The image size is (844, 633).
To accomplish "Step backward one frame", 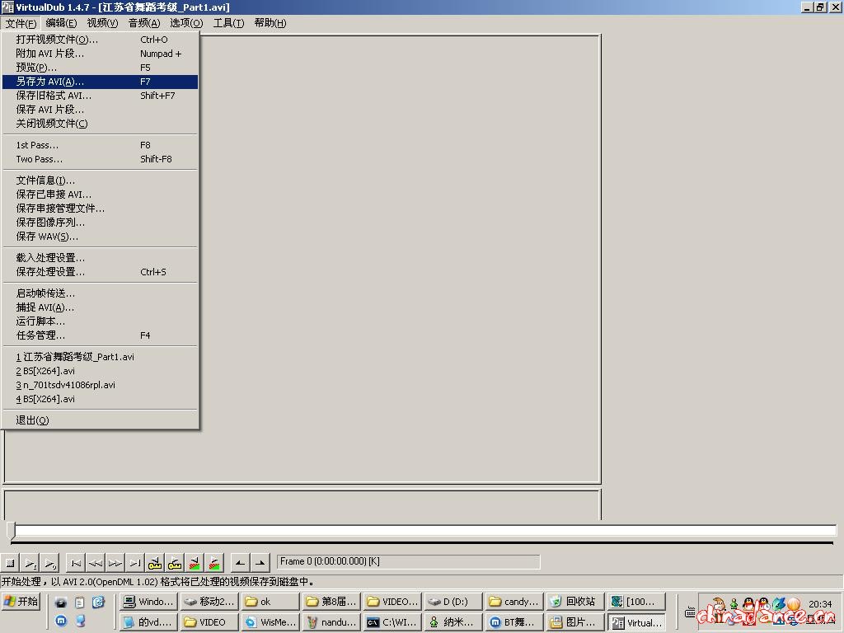I will 96,564.
